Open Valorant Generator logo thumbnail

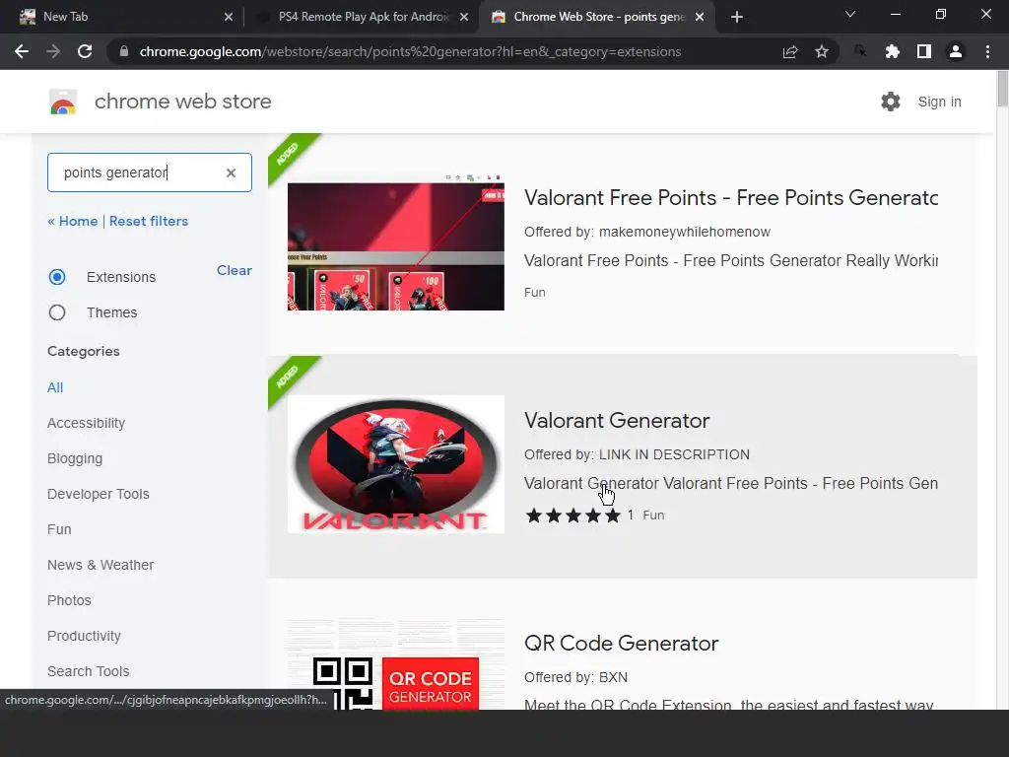coord(396,464)
